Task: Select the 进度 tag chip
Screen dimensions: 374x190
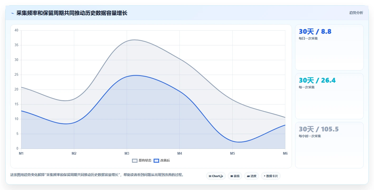Action: pos(252,176)
